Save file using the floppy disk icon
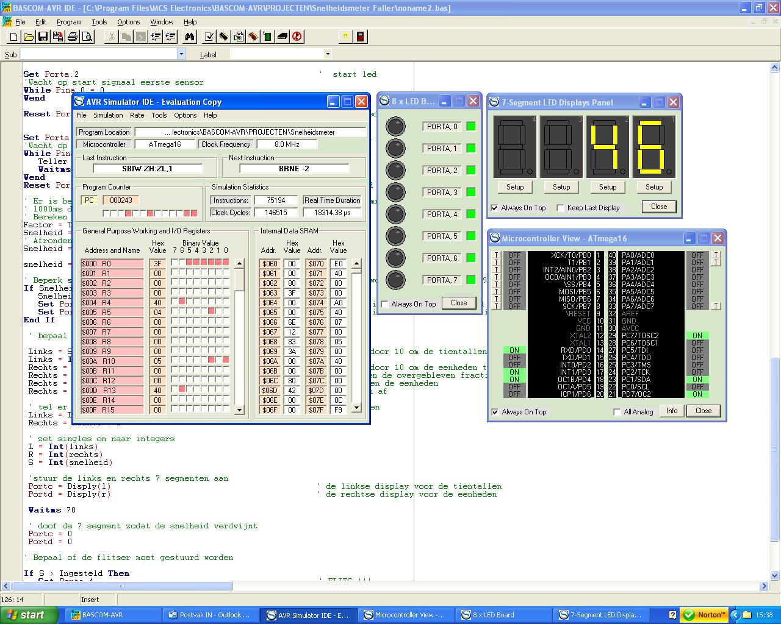This screenshot has height=624, width=781. (43, 37)
